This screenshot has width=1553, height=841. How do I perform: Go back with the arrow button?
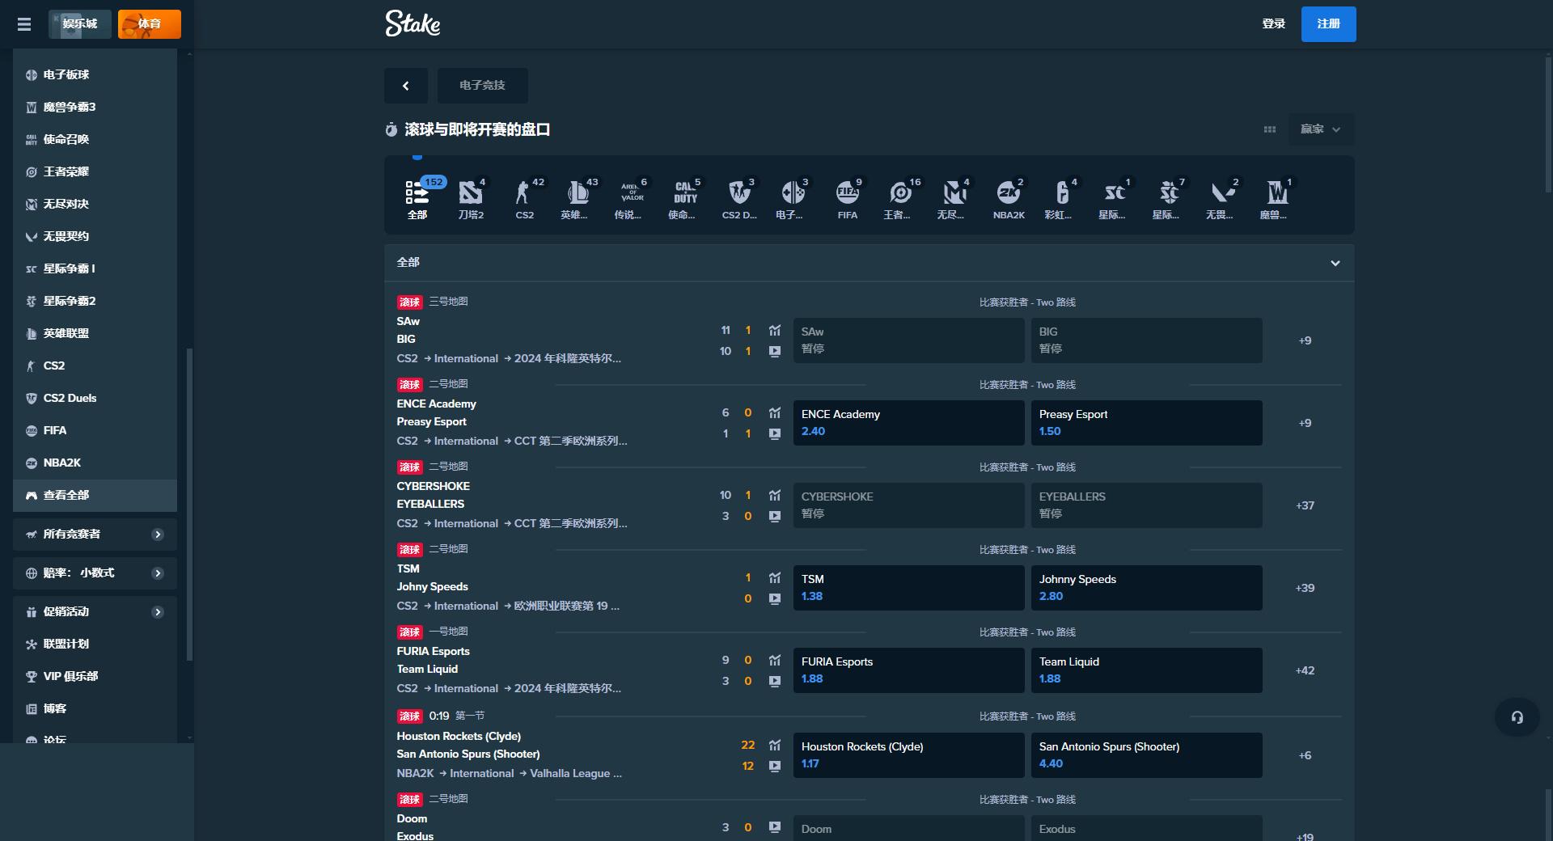[406, 86]
